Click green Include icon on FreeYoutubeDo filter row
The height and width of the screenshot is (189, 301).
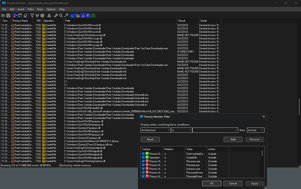[x=147, y=154]
